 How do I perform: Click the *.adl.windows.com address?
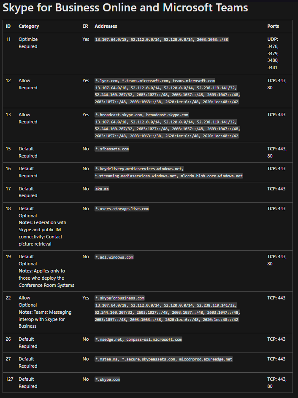[x=114, y=256]
